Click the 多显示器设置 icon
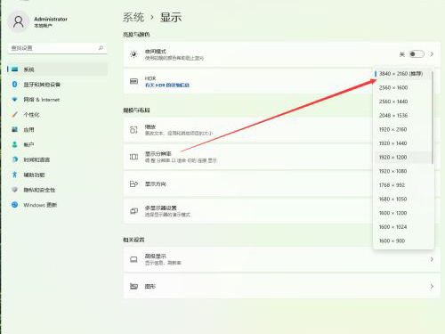 click(133, 211)
